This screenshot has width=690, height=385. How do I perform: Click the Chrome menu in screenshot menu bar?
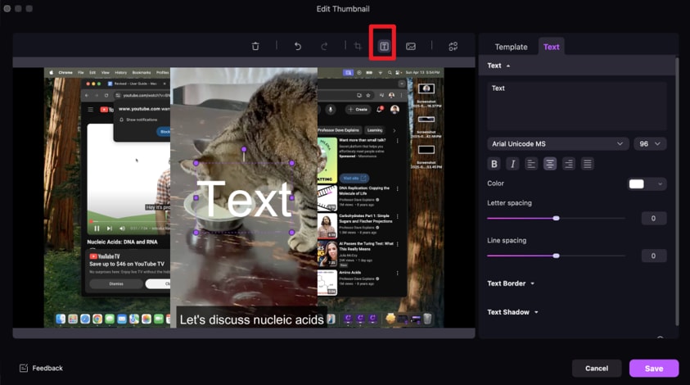(x=65, y=72)
